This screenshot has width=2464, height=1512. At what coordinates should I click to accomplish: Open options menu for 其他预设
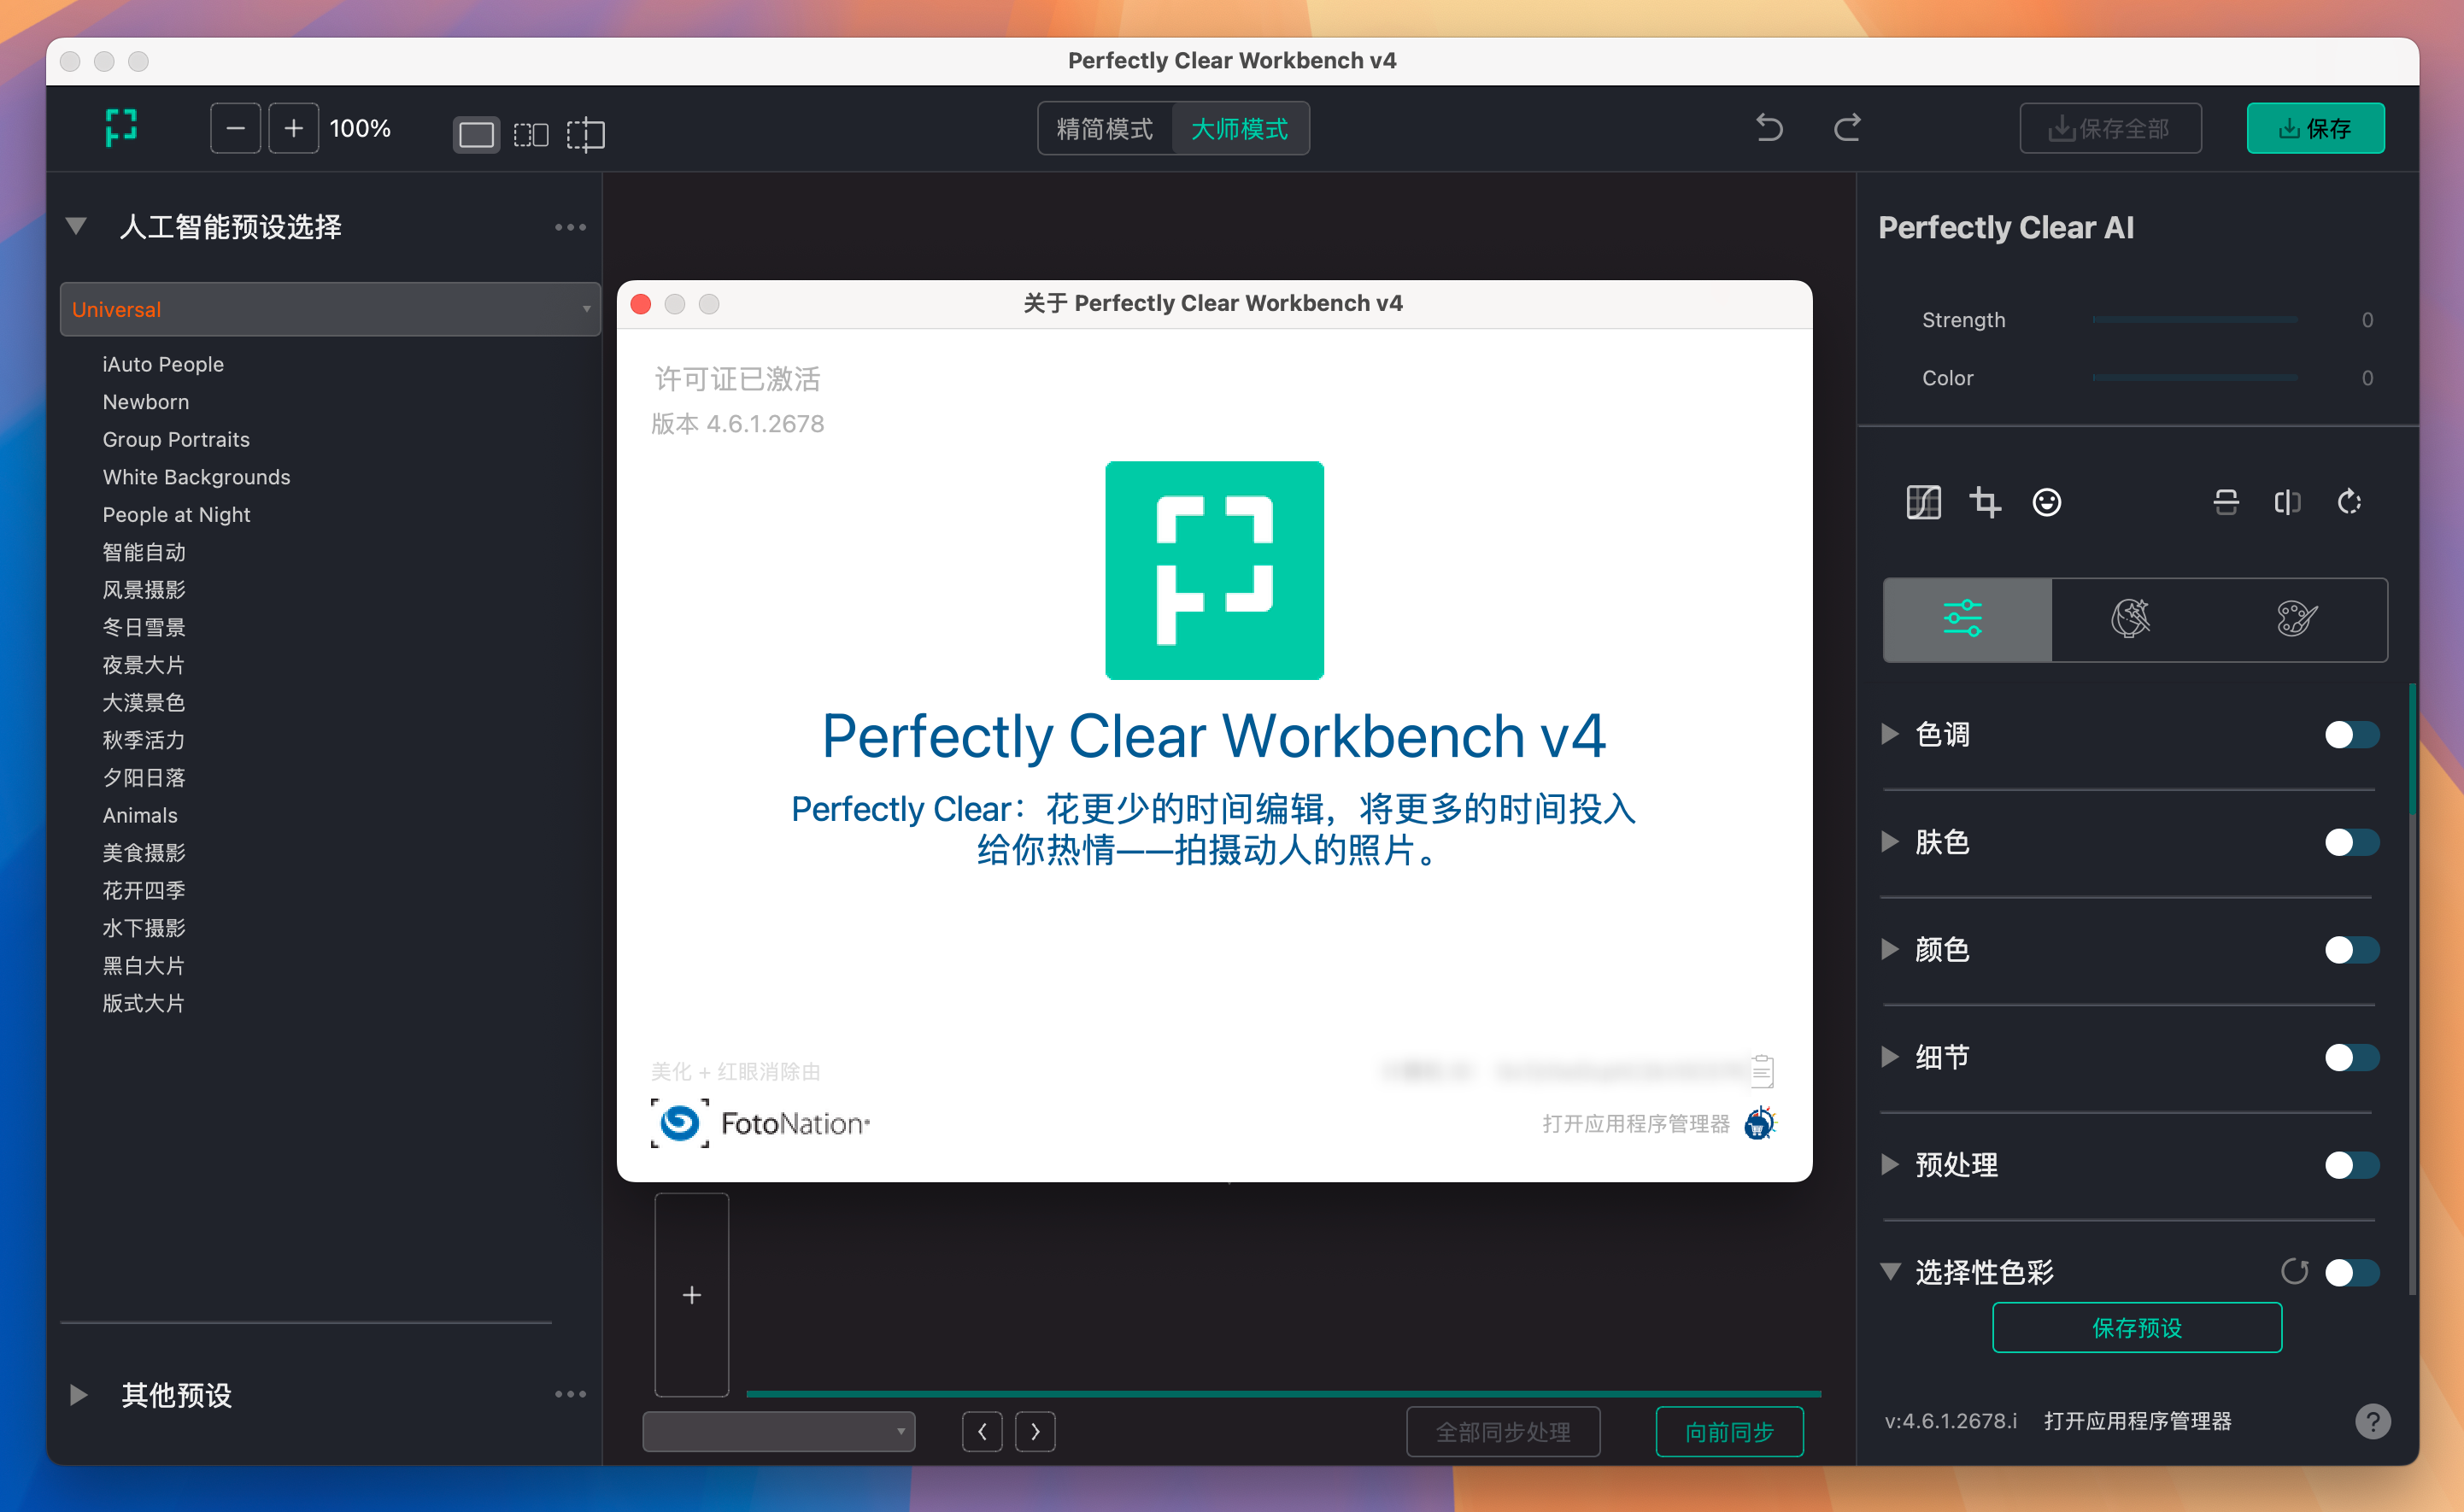[x=570, y=1394]
